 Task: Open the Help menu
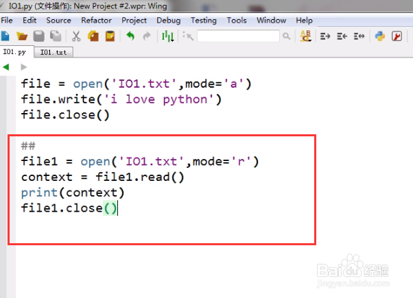coord(304,21)
